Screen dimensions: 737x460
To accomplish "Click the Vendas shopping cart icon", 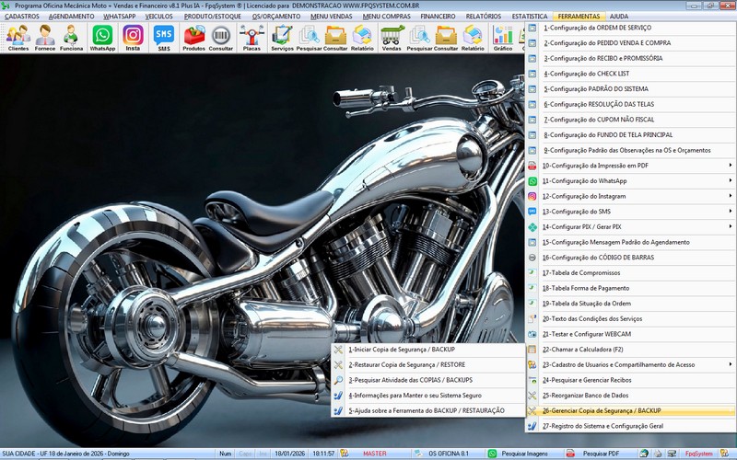I will (x=392, y=37).
